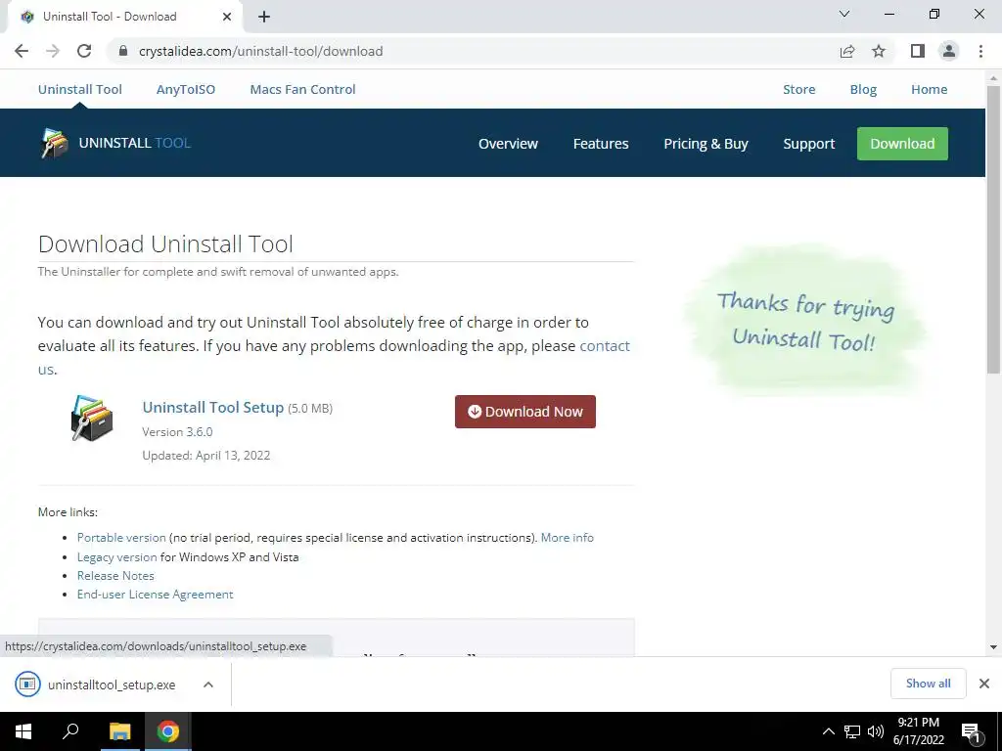Click the page vertical scrollbar thumb

pyautogui.click(x=993, y=229)
